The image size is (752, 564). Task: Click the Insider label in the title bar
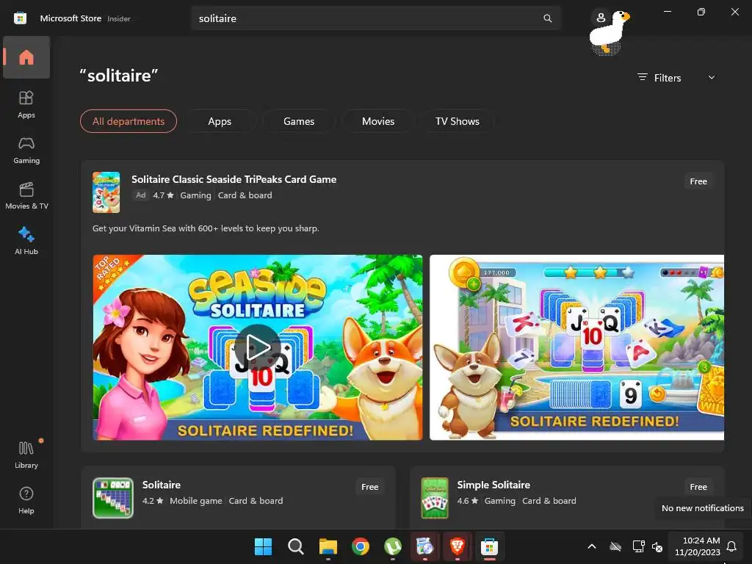(119, 18)
